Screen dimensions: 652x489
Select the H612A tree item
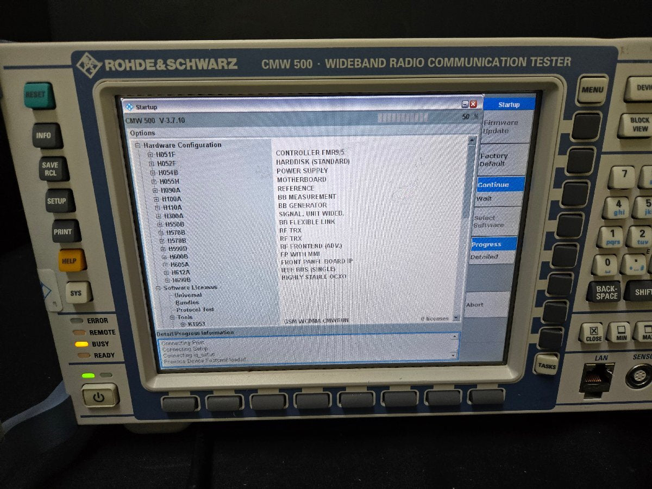pos(181,273)
